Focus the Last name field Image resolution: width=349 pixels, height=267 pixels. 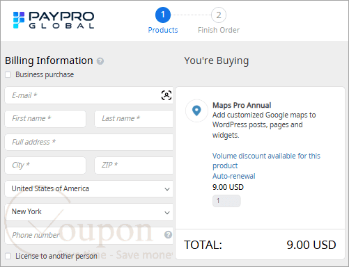[x=134, y=119]
